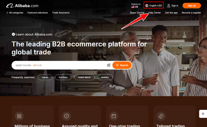The image size is (207, 127).
Task: Click the icon on the Tailored trading card
Action: point(161,116)
